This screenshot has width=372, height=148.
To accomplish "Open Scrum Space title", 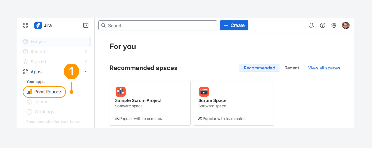I will pos(212,100).
